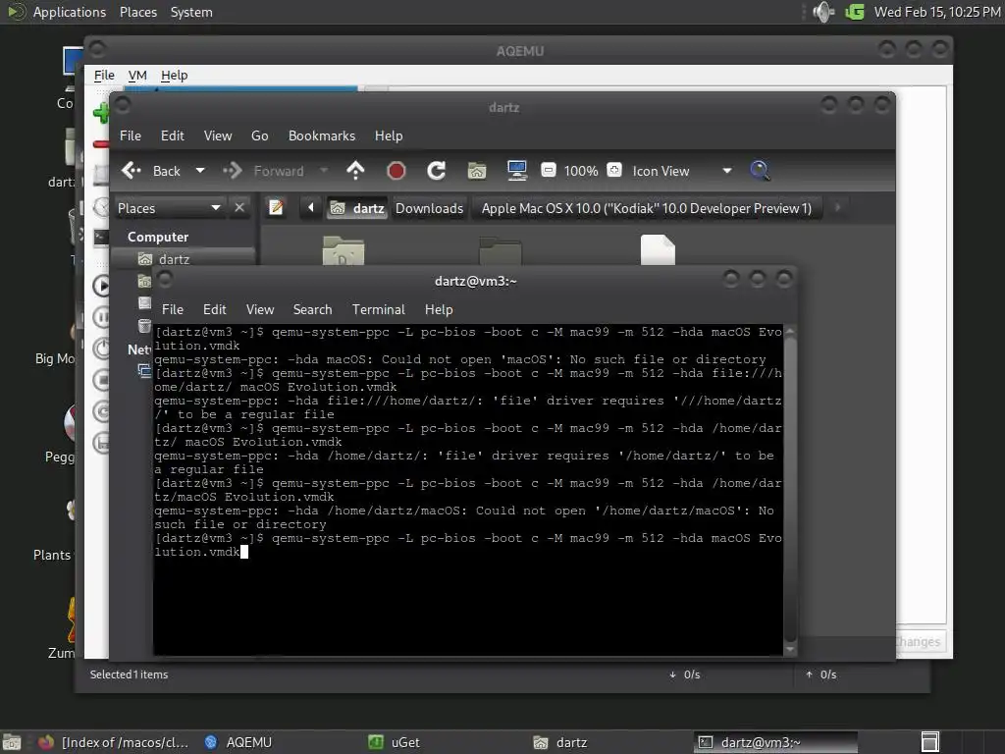This screenshot has height=754, width=1005.
Task: Close the Places side pane
Action: tap(239, 208)
